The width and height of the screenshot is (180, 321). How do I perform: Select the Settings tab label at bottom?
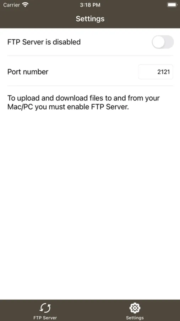135,318
